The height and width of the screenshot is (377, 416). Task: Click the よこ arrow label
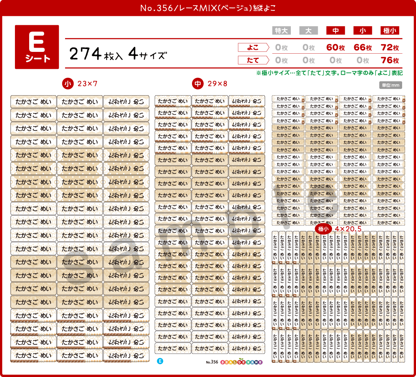point(254,48)
